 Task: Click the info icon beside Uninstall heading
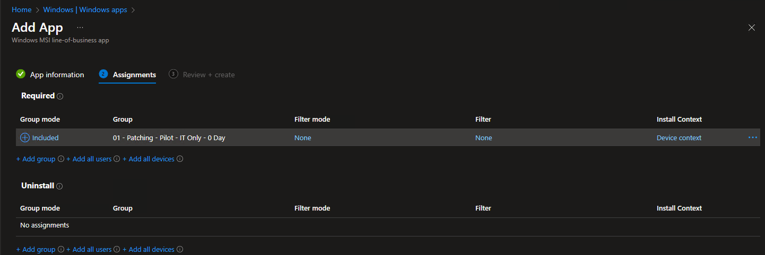click(x=59, y=186)
